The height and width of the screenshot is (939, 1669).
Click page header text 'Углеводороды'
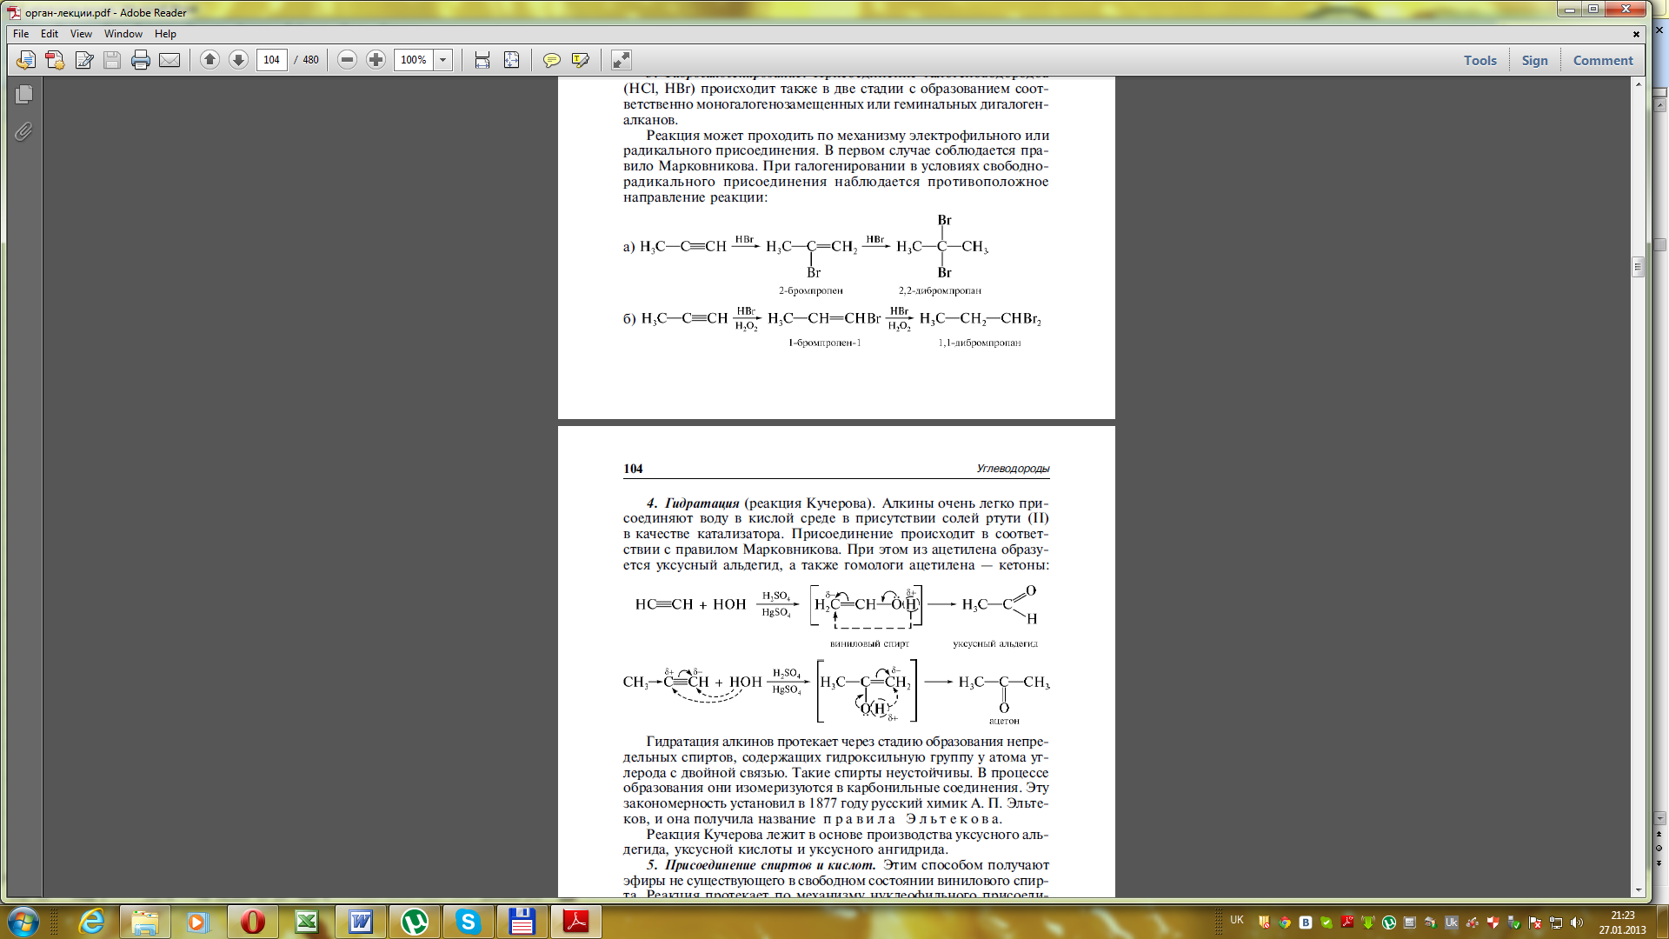pyautogui.click(x=1013, y=469)
